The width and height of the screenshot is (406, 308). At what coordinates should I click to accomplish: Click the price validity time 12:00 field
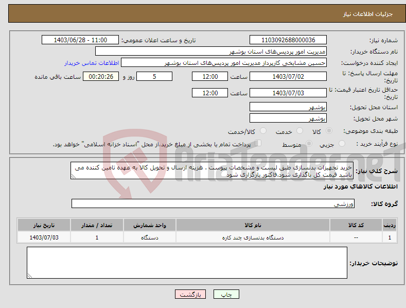tap(210, 93)
